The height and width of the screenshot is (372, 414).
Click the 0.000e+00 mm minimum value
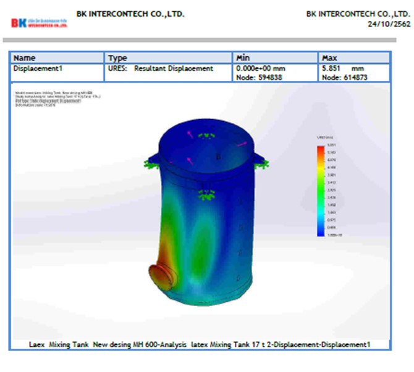pos(261,68)
